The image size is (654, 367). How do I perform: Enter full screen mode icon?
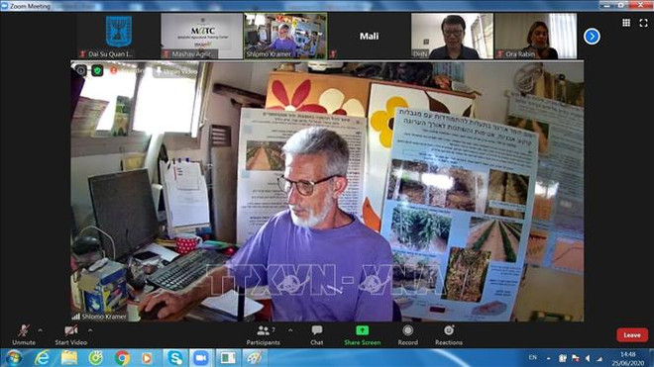click(643, 23)
